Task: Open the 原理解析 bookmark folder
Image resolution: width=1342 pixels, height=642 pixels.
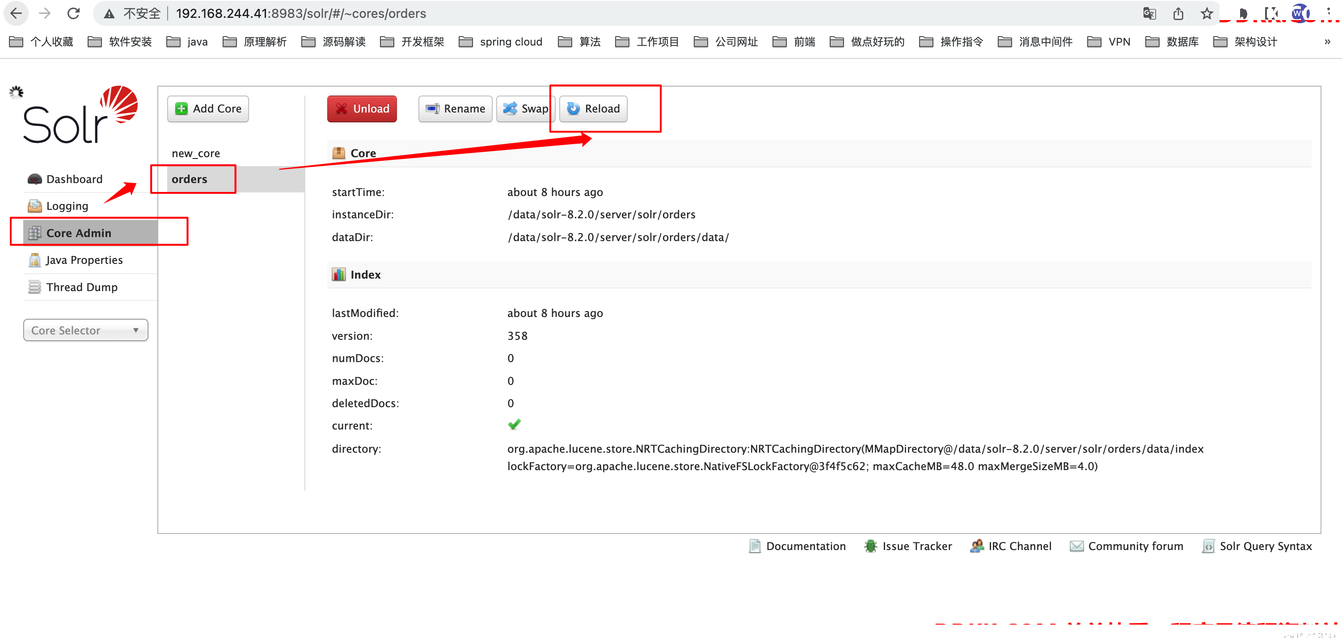Action: pos(255,42)
